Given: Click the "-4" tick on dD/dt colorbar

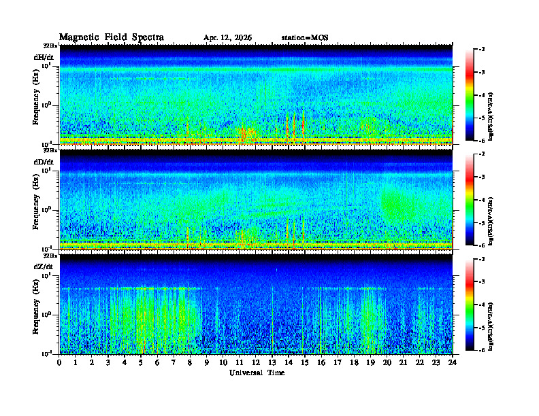Looking at the screenshot, I should 482,200.
